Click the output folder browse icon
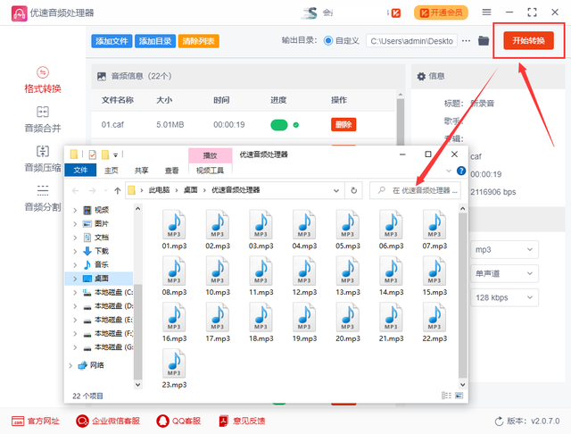571x434 pixels. point(484,41)
